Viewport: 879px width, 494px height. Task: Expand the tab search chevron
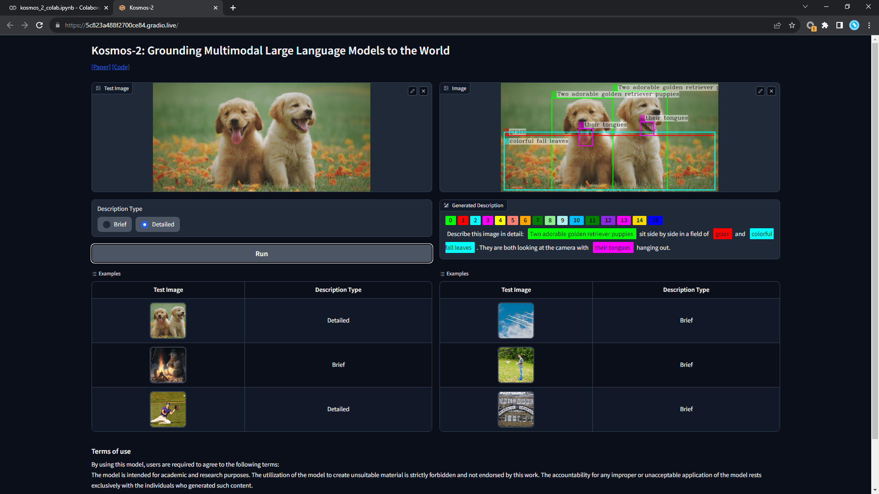pyautogui.click(x=805, y=7)
